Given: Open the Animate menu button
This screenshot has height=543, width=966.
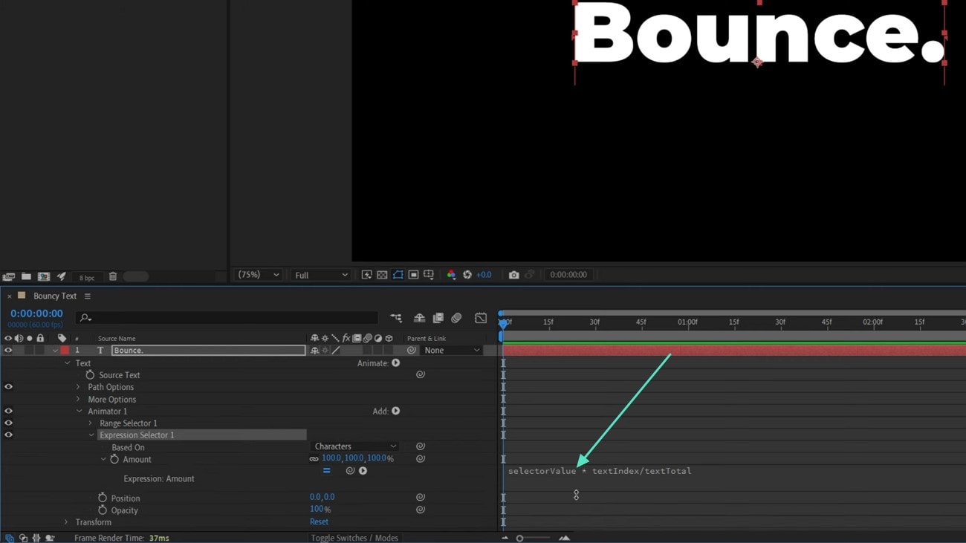Looking at the screenshot, I should click(x=396, y=363).
